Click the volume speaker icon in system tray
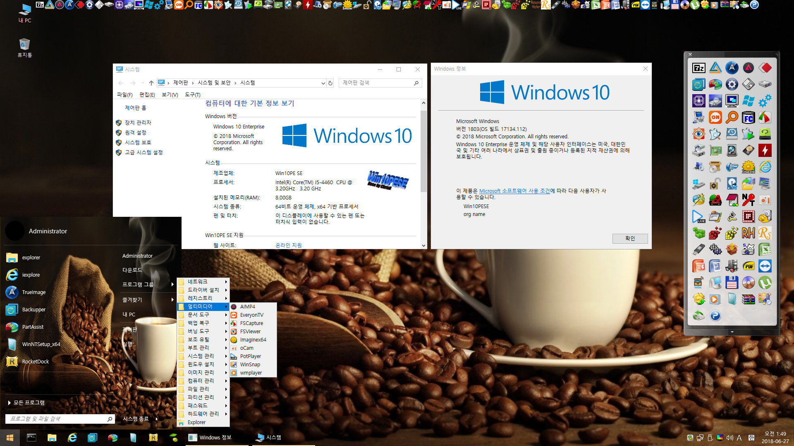This screenshot has width=794, height=446. (729, 438)
